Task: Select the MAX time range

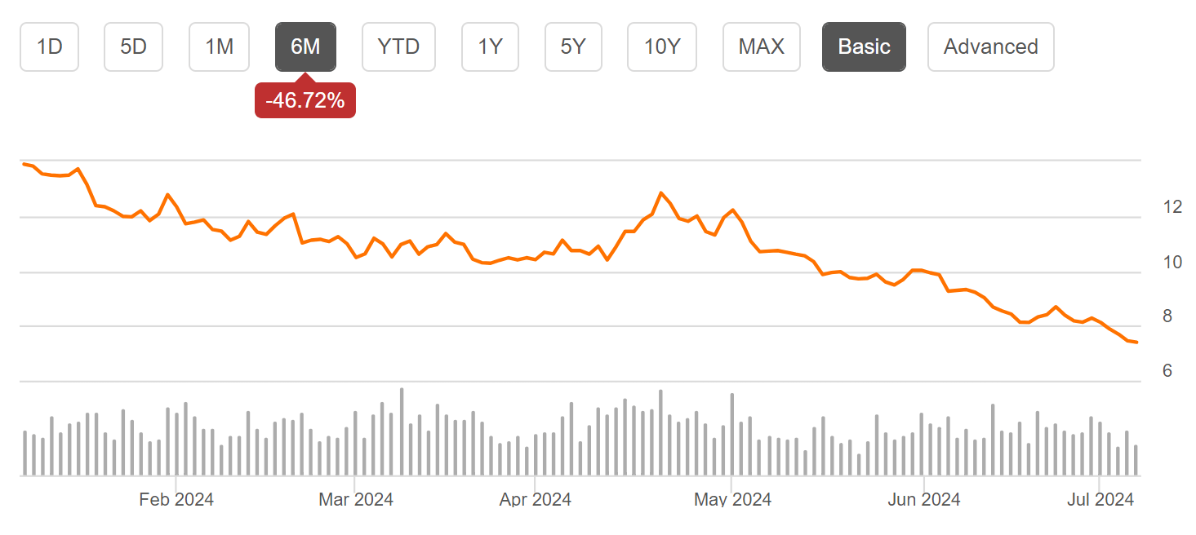Action: pos(761,46)
